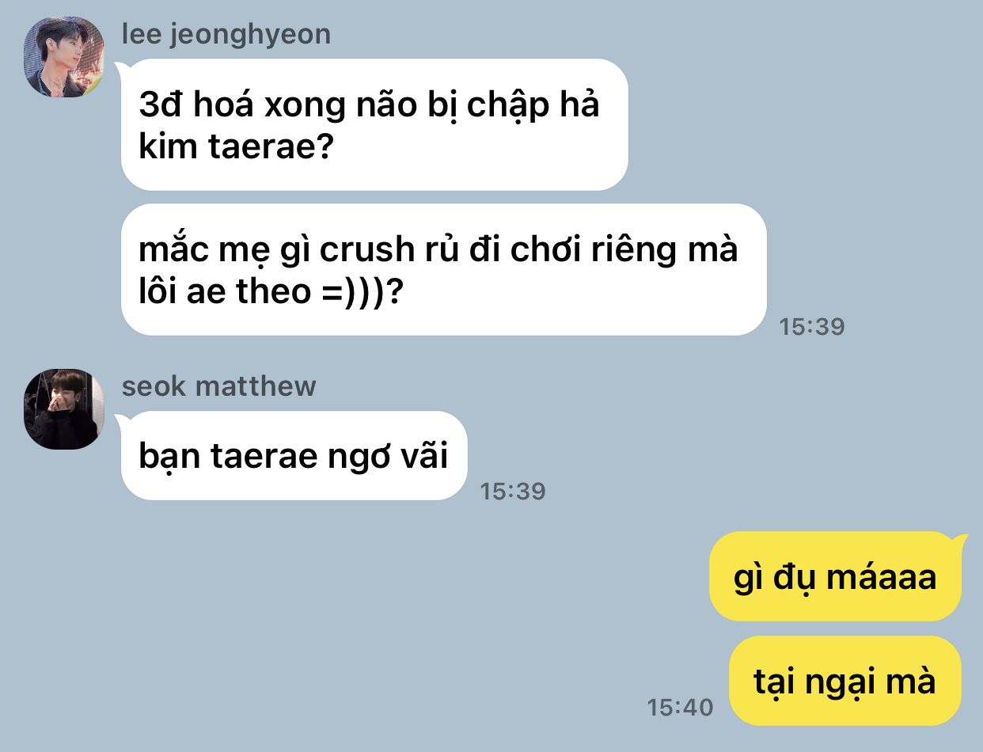The height and width of the screenshot is (752, 983).
Task: Select the message starting with mắc mẹ gì crush
Action: pyautogui.click(x=444, y=270)
